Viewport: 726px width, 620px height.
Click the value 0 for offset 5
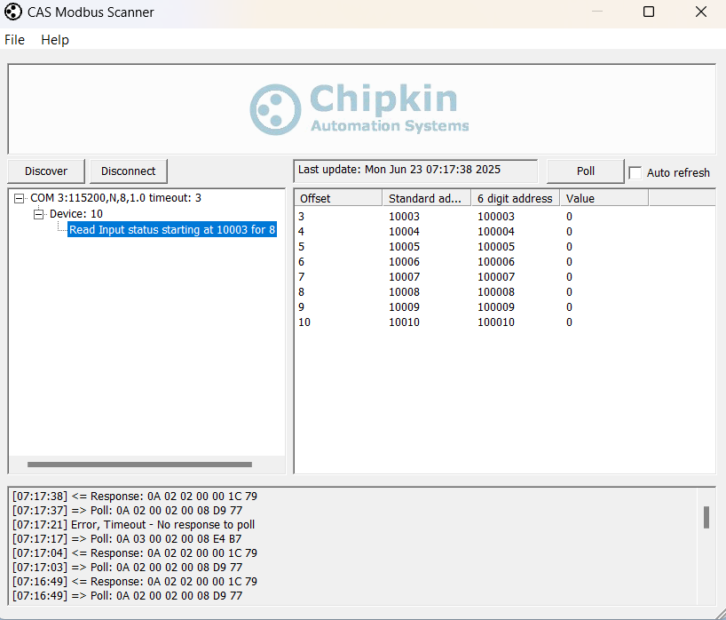569,247
